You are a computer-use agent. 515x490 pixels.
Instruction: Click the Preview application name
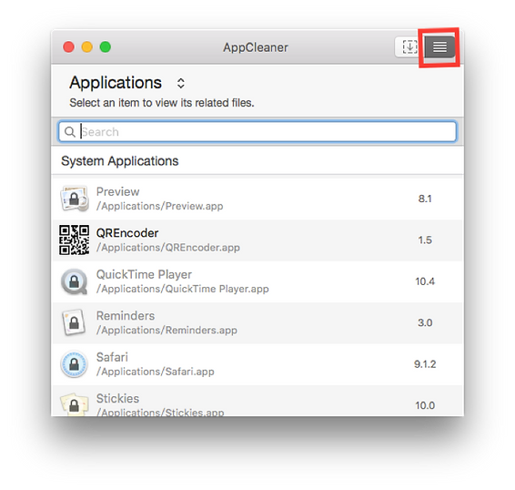point(117,192)
